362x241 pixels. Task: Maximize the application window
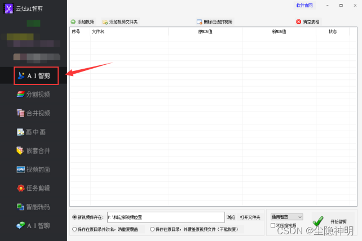[x=341, y=5]
